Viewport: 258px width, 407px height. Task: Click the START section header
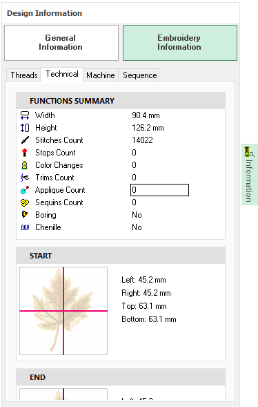121,256
